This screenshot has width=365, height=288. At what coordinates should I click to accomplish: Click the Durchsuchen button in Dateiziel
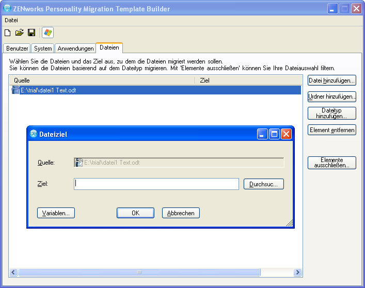tap(263, 184)
